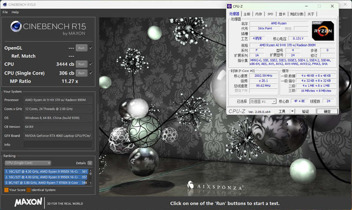Click the ranking scrollbar up arrow

click(x=91, y=171)
